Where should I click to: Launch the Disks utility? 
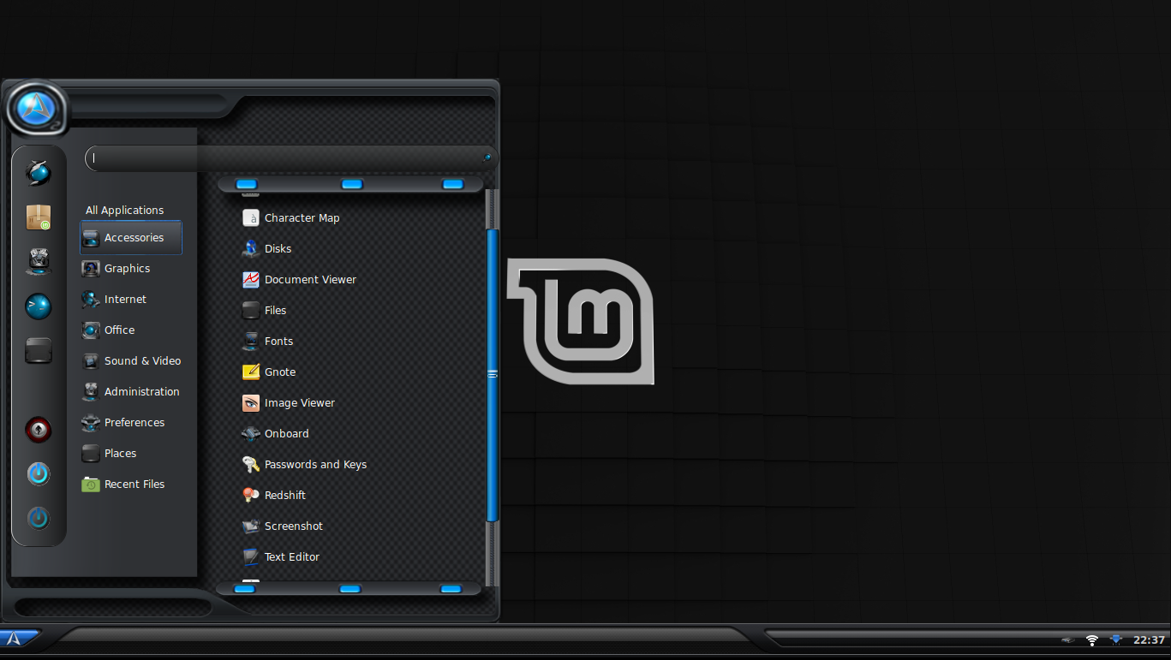pos(278,249)
